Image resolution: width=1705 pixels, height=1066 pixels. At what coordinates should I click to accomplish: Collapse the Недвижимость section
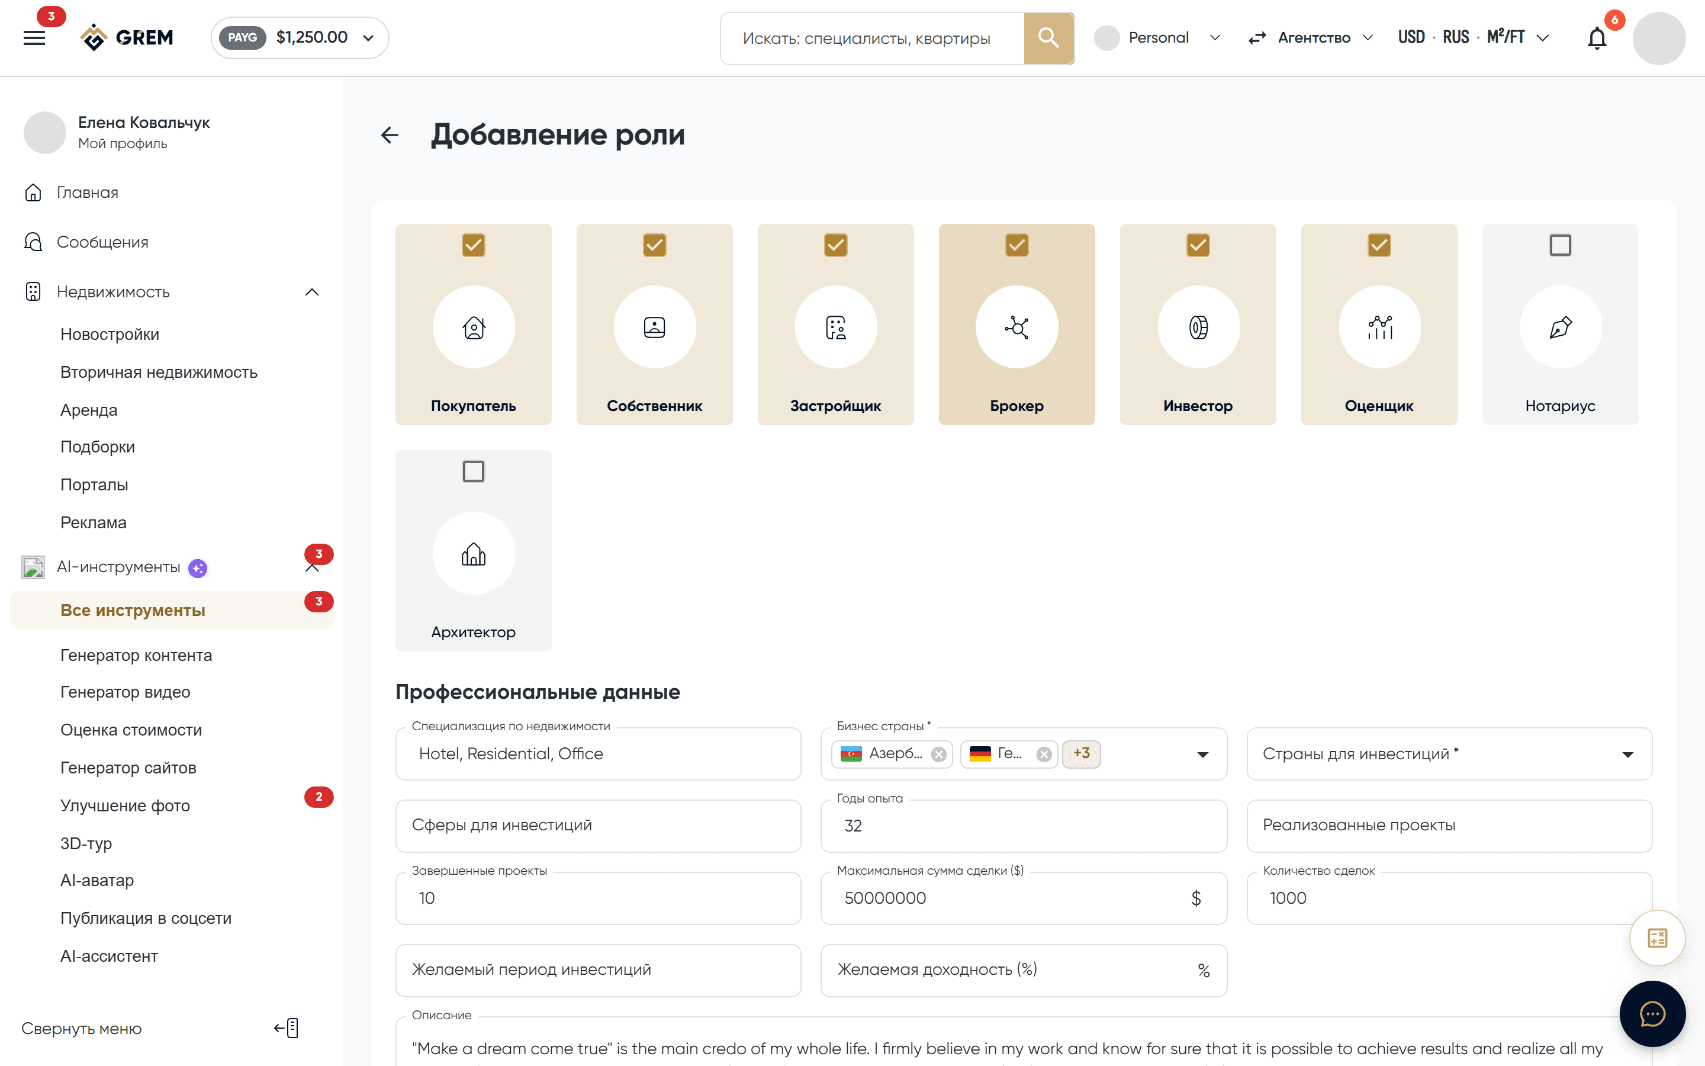click(312, 292)
